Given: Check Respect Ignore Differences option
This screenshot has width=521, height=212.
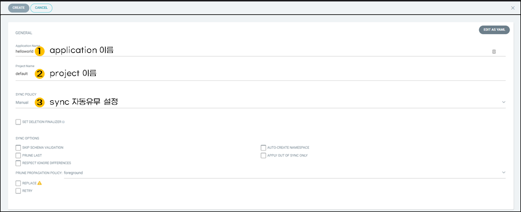Looking at the screenshot, I should click(18, 163).
